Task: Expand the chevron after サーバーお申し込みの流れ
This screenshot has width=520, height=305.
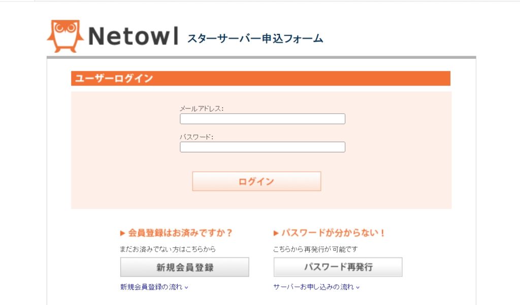Action: (358, 288)
